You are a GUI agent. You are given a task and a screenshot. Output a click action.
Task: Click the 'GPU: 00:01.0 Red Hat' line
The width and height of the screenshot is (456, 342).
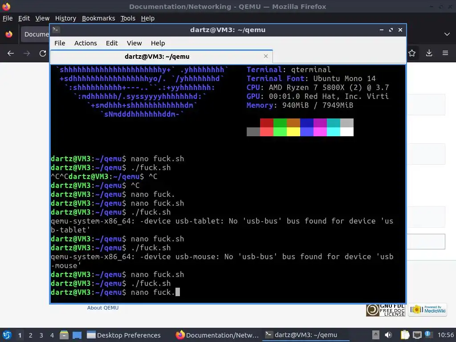pos(318,96)
